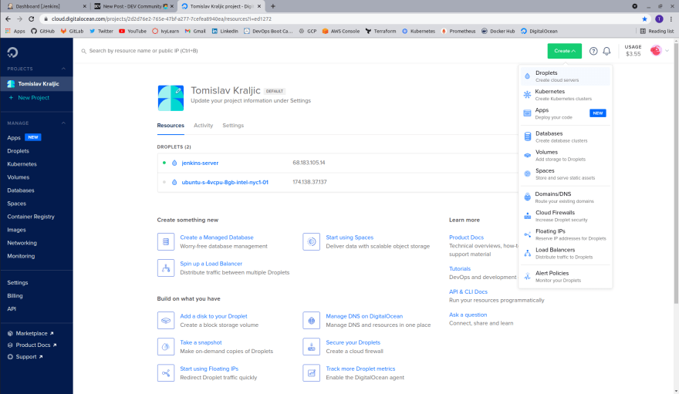The width and height of the screenshot is (679, 394).
Task: Click the Add a disk tile icon
Action: click(166, 321)
